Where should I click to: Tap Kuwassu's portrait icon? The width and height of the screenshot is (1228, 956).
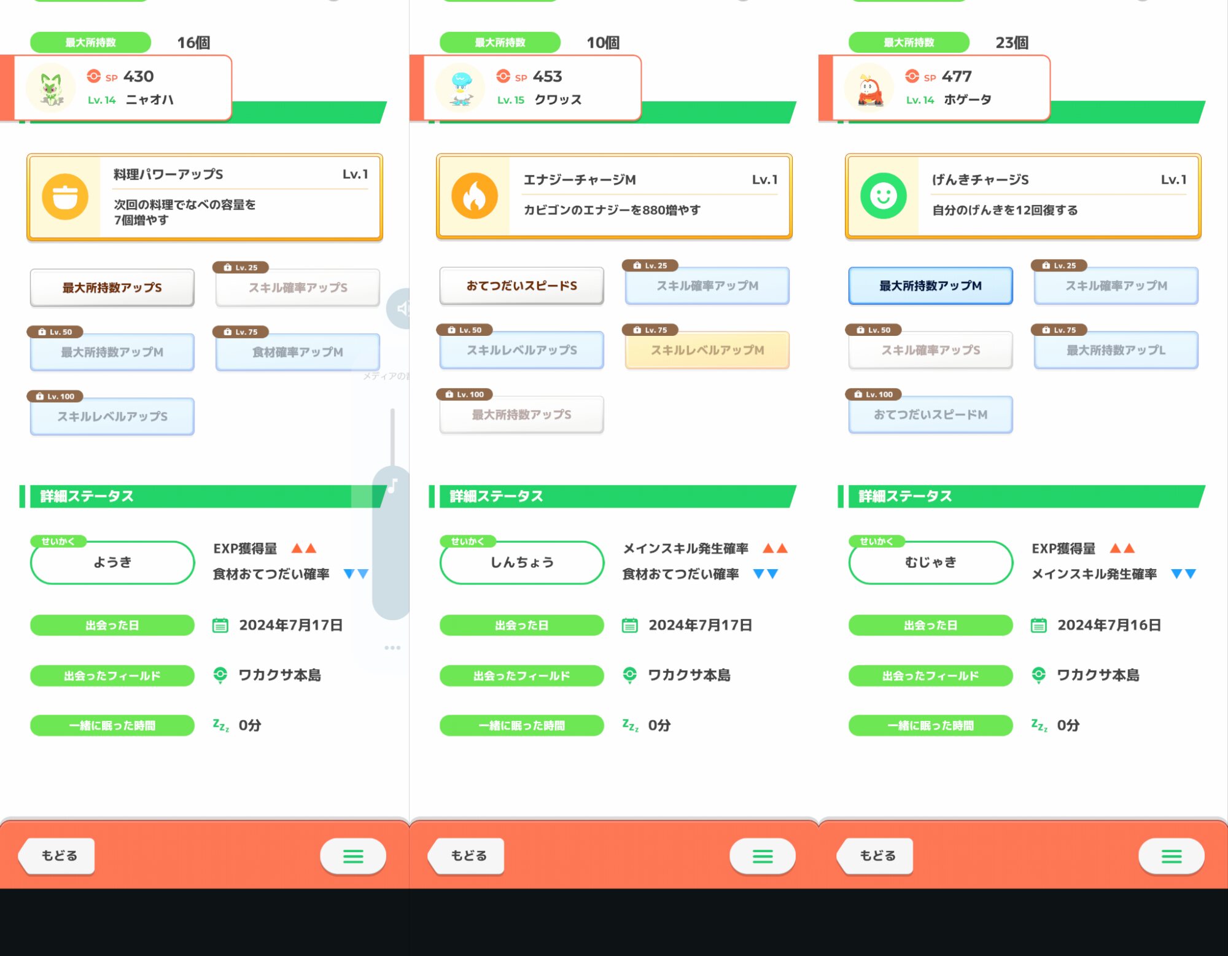(x=460, y=88)
